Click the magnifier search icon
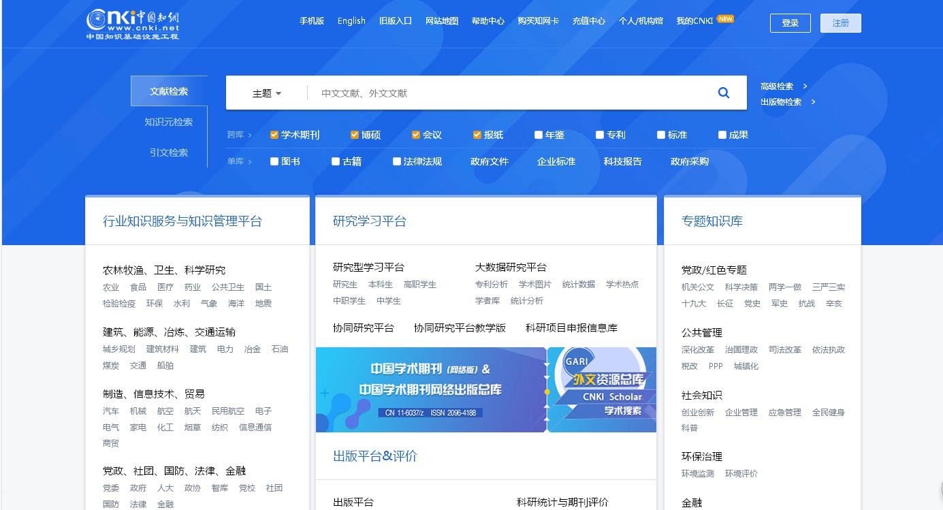 tap(724, 93)
